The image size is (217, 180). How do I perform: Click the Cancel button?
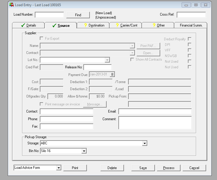click(x=194, y=168)
